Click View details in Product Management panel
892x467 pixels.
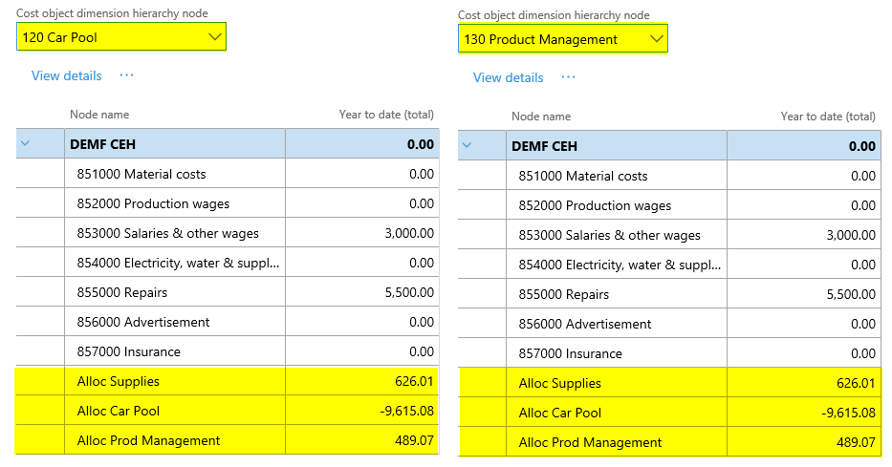508,77
